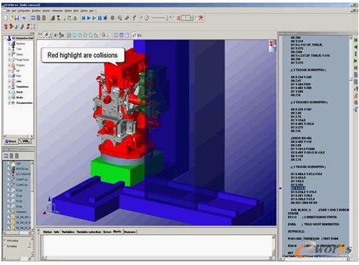Image resolution: width=359 pixels, height=265 pixels.
Task: Click the simulation speed slider track
Action: 159,18
